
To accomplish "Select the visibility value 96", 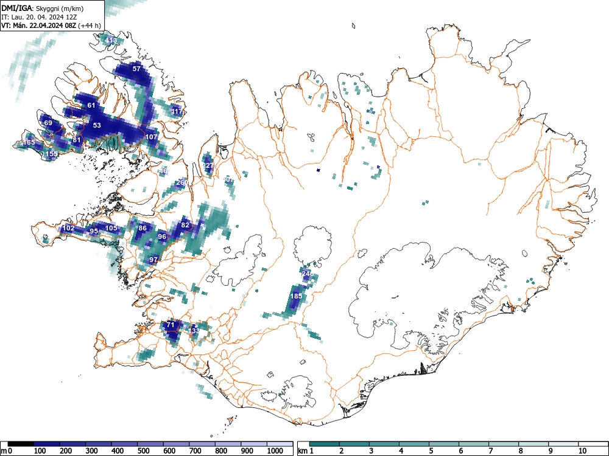I will (x=162, y=237).
